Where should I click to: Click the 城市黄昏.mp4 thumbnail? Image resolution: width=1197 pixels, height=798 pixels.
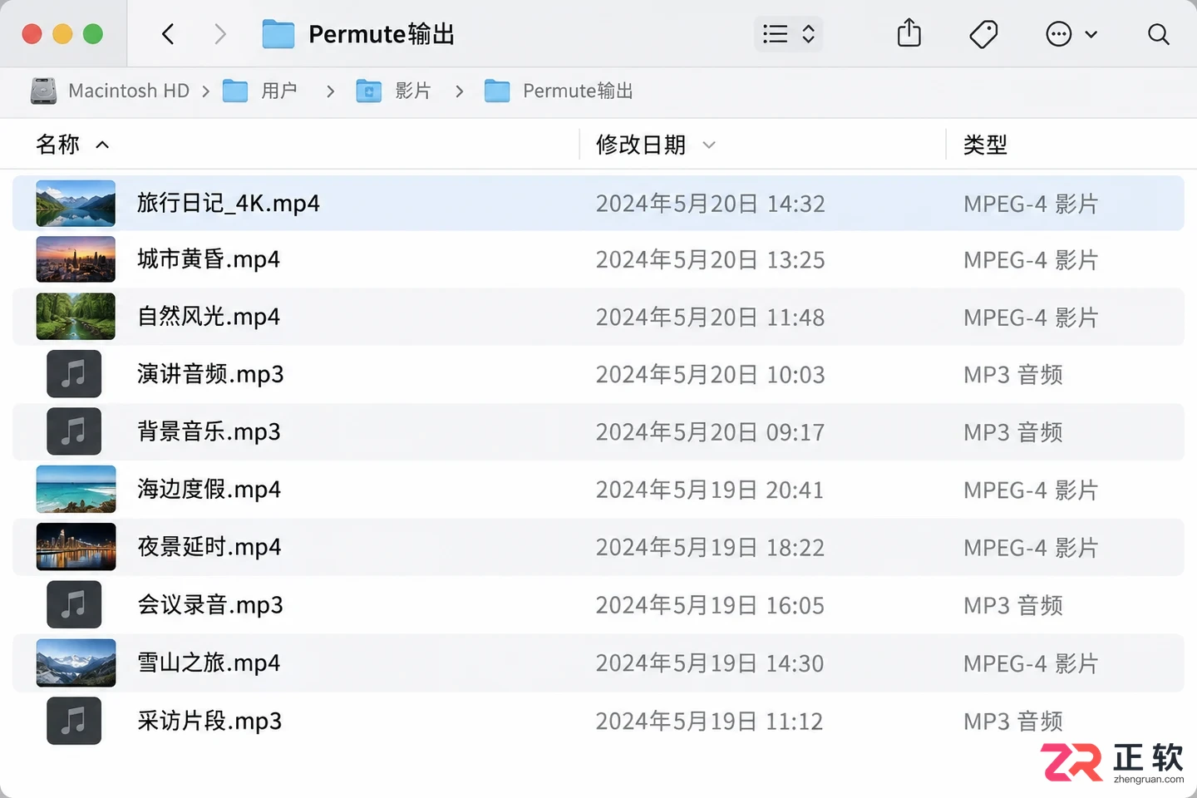click(x=76, y=259)
